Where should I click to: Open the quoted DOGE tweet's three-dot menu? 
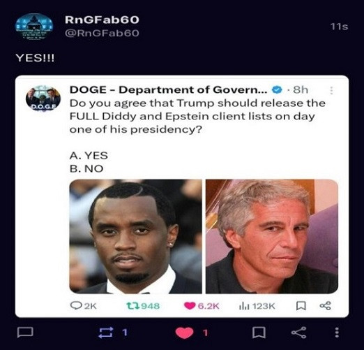pos(332,90)
